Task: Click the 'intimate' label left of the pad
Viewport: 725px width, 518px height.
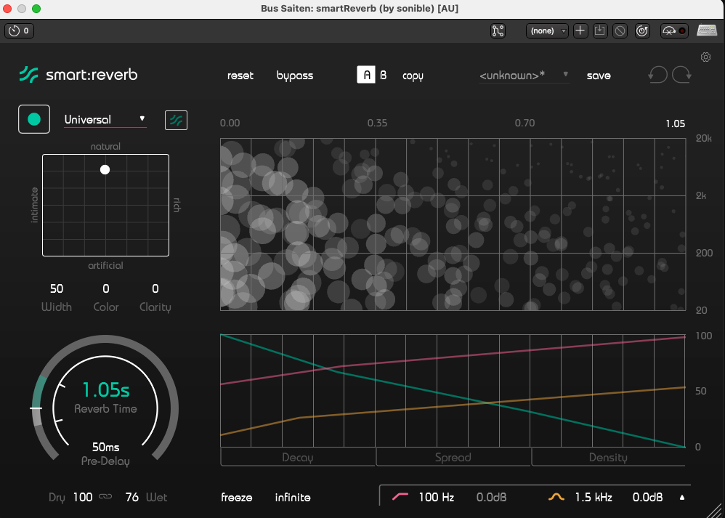Action: [x=34, y=205]
